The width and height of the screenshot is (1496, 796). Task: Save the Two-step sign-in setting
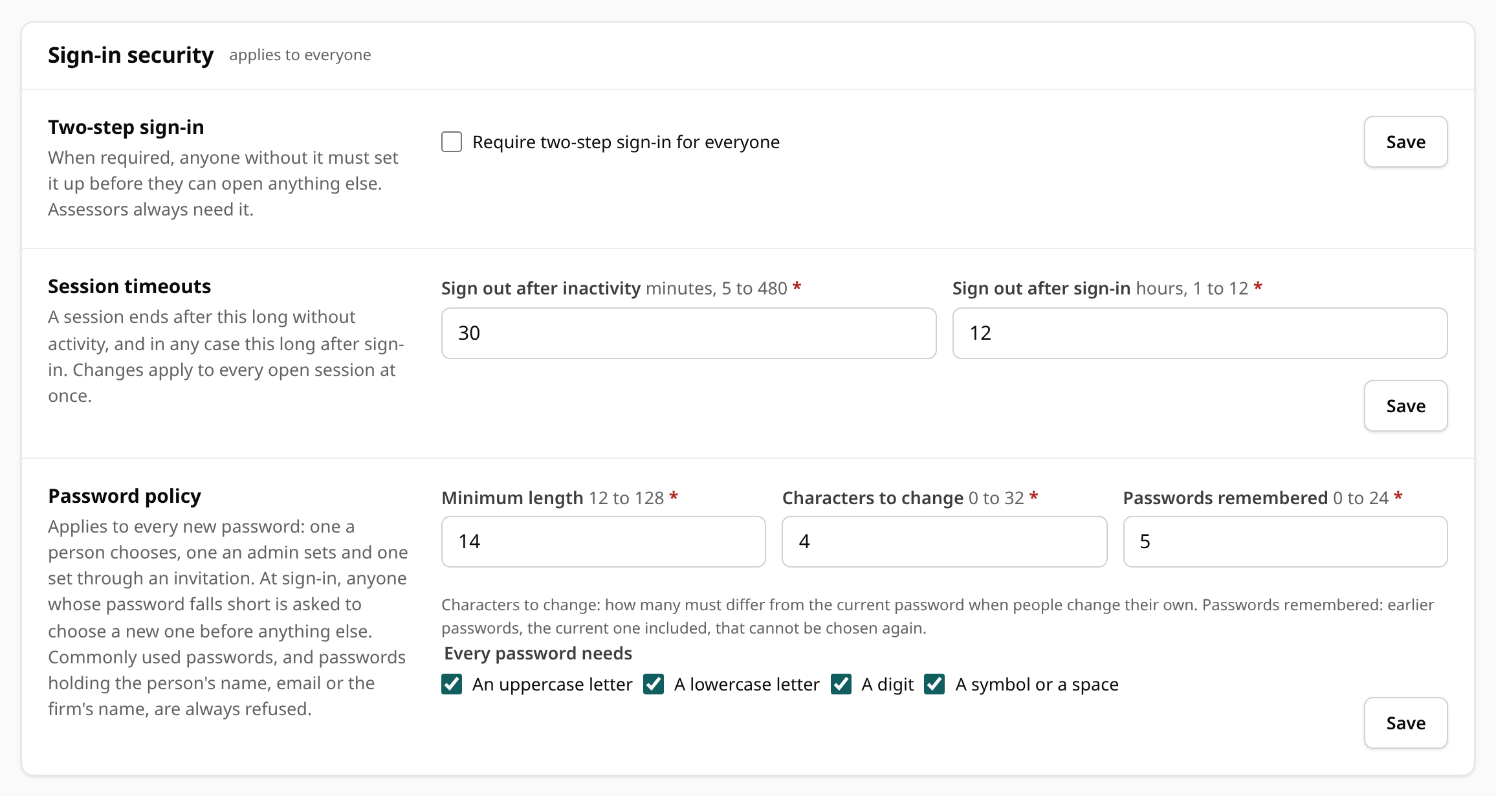(1405, 142)
